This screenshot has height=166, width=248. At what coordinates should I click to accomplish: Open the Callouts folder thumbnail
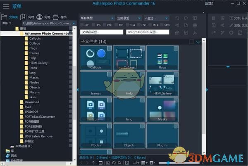click(x=96, y=58)
